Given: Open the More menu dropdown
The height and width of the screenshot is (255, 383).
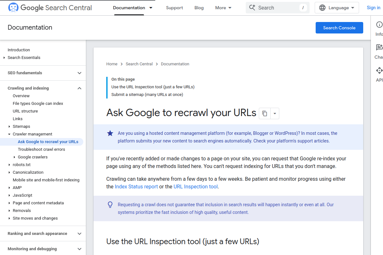Looking at the screenshot, I should click(x=223, y=8).
